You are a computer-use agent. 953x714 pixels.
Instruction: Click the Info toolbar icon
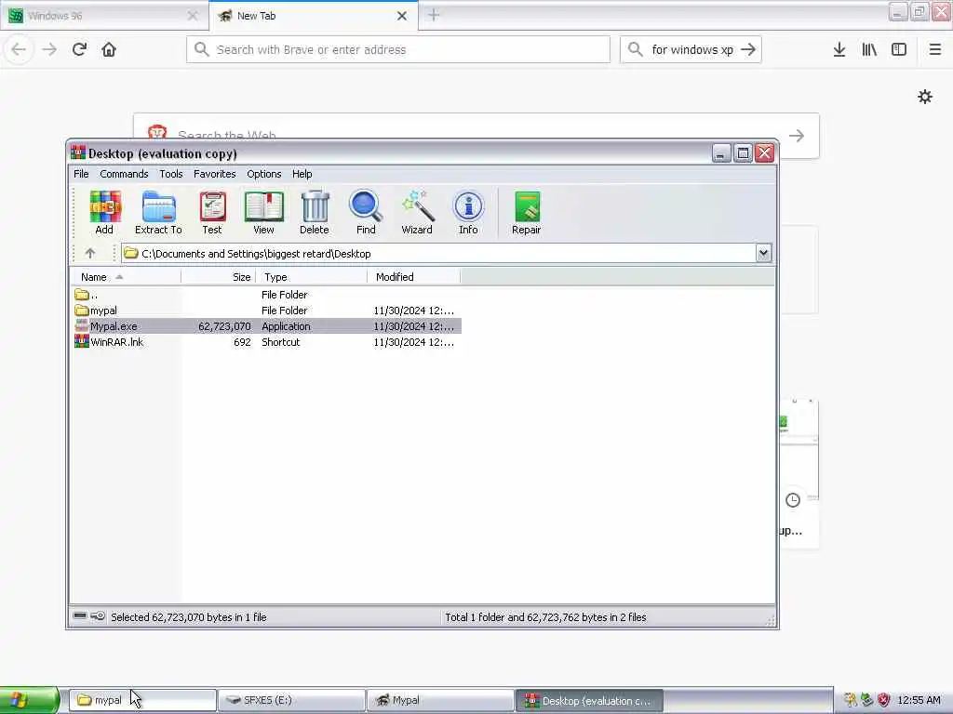[468, 212]
